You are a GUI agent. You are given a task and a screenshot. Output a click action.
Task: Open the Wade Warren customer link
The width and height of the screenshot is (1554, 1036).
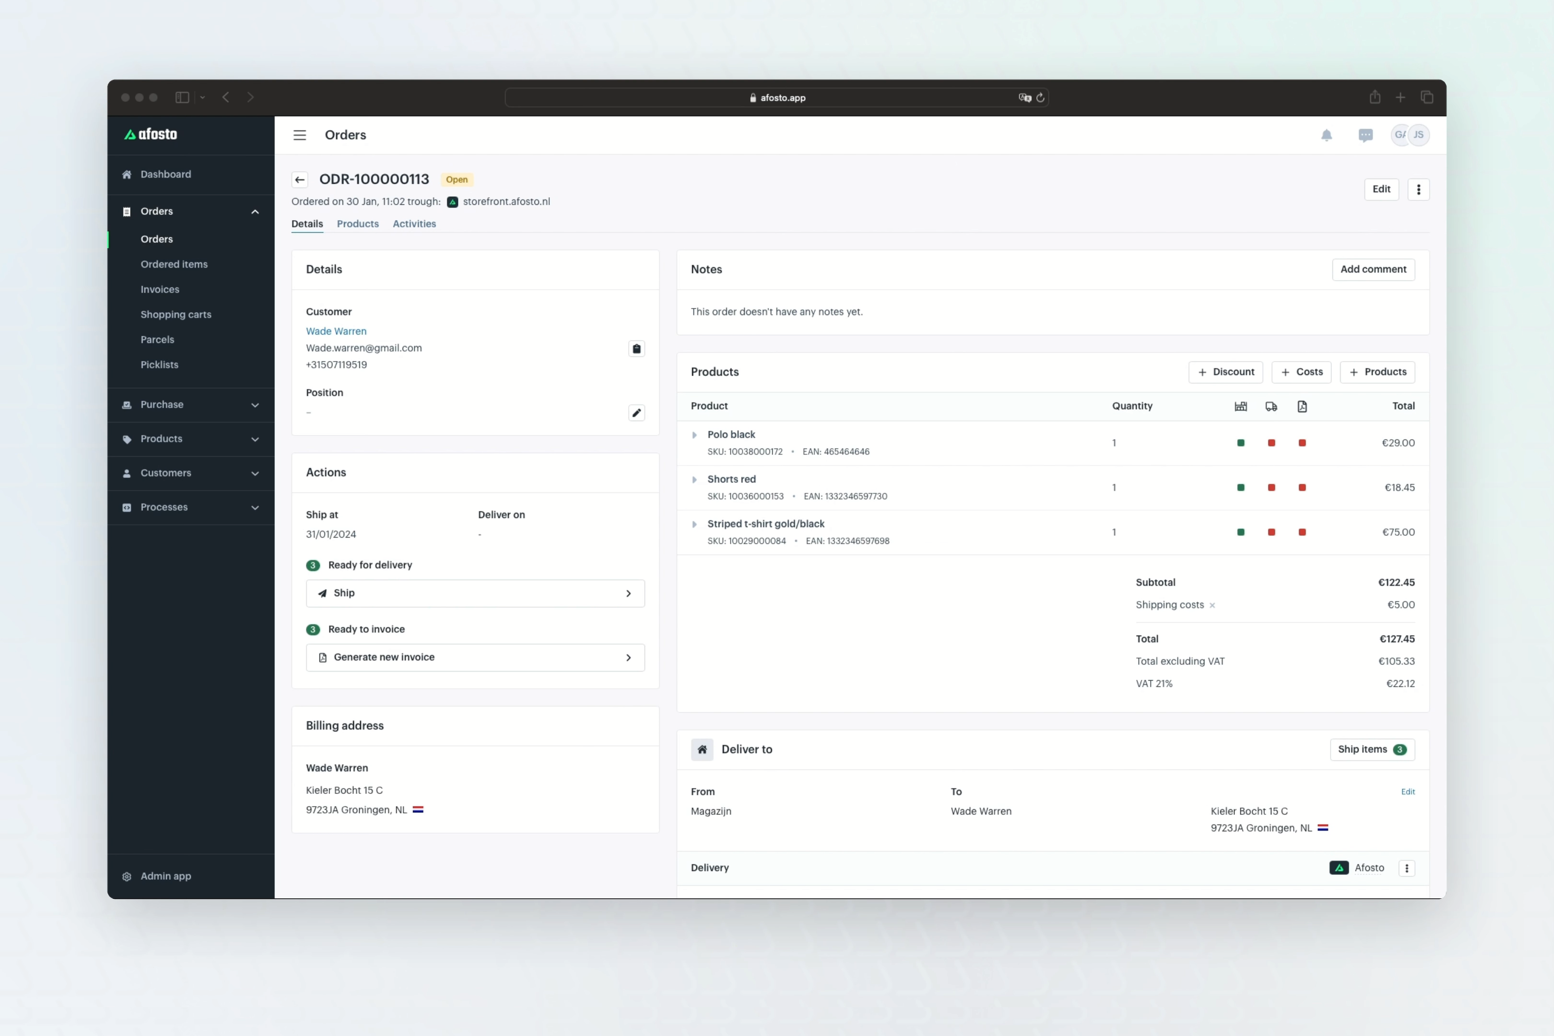pyautogui.click(x=336, y=332)
